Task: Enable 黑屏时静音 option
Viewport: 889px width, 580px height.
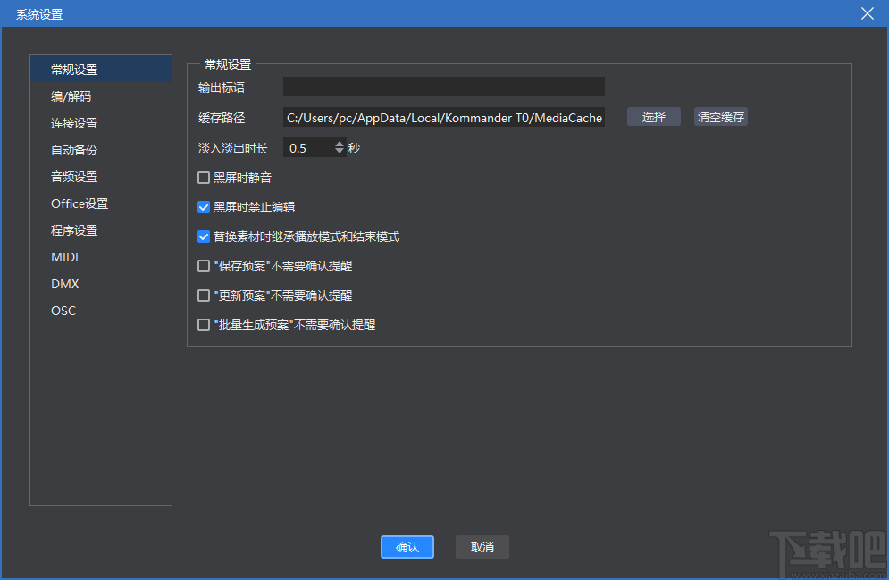Action: (203, 177)
